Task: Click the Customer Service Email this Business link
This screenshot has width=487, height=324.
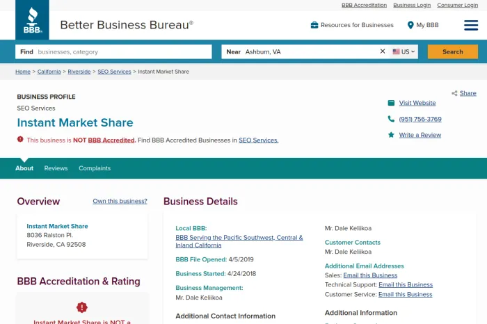Action: point(406,294)
